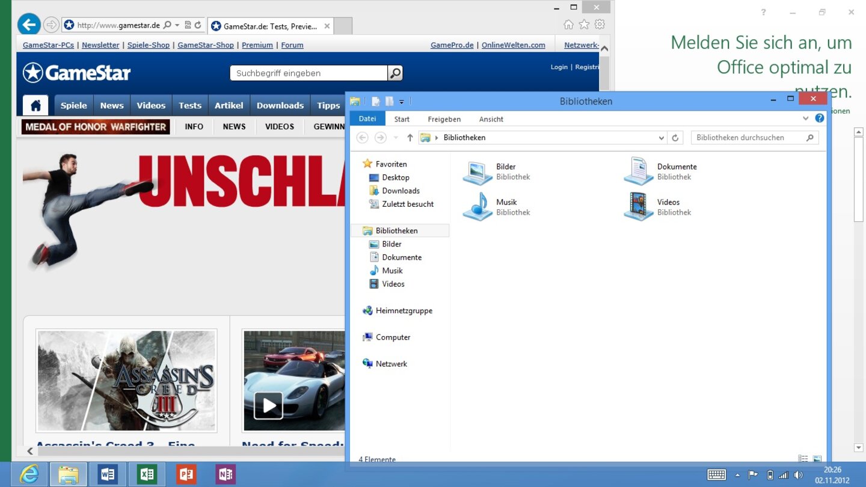Open the Customize Quick Access Toolbar dropdown

[402, 102]
